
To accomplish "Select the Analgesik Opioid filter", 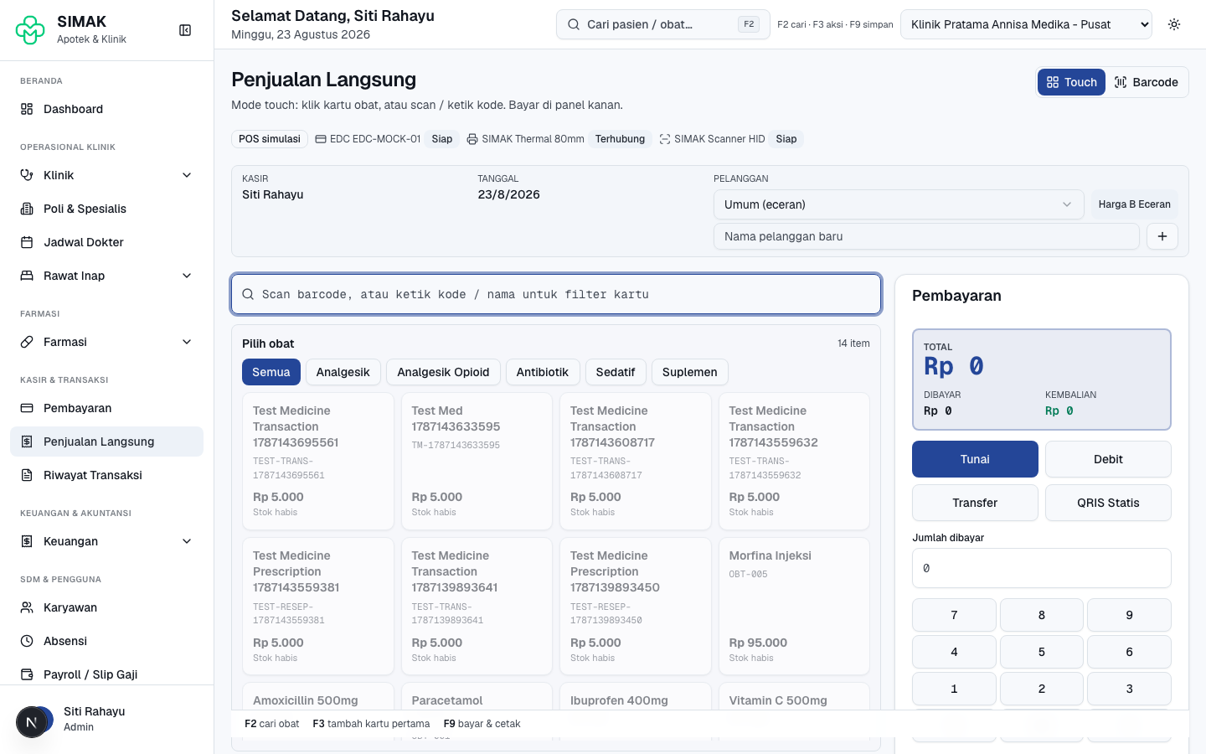I will coord(443,372).
